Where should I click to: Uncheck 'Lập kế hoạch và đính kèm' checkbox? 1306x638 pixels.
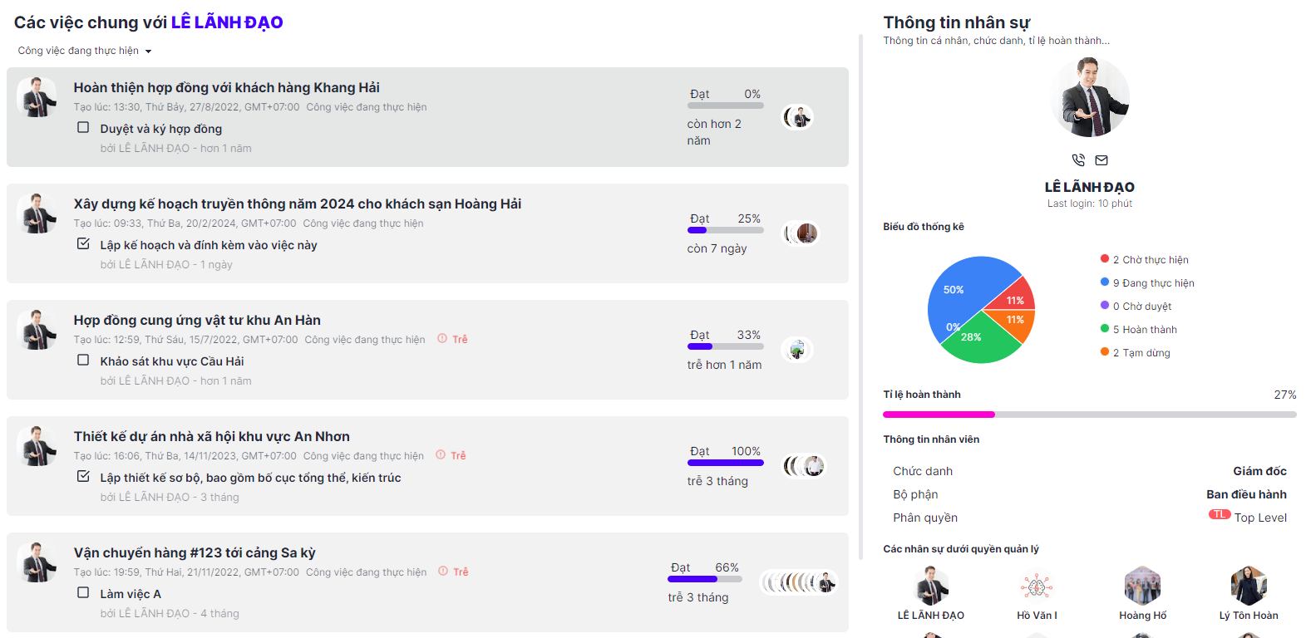coord(83,244)
